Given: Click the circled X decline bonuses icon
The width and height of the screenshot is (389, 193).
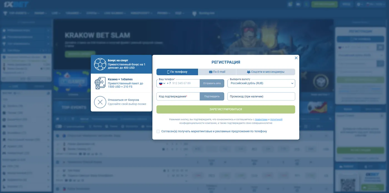Looking at the screenshot, I should pyautogui.click(x=100, y=102).
